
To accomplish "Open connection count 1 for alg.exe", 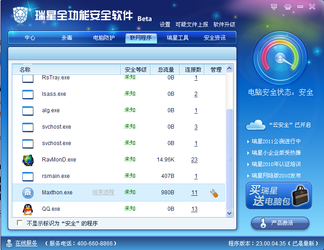I will (196, 110).
